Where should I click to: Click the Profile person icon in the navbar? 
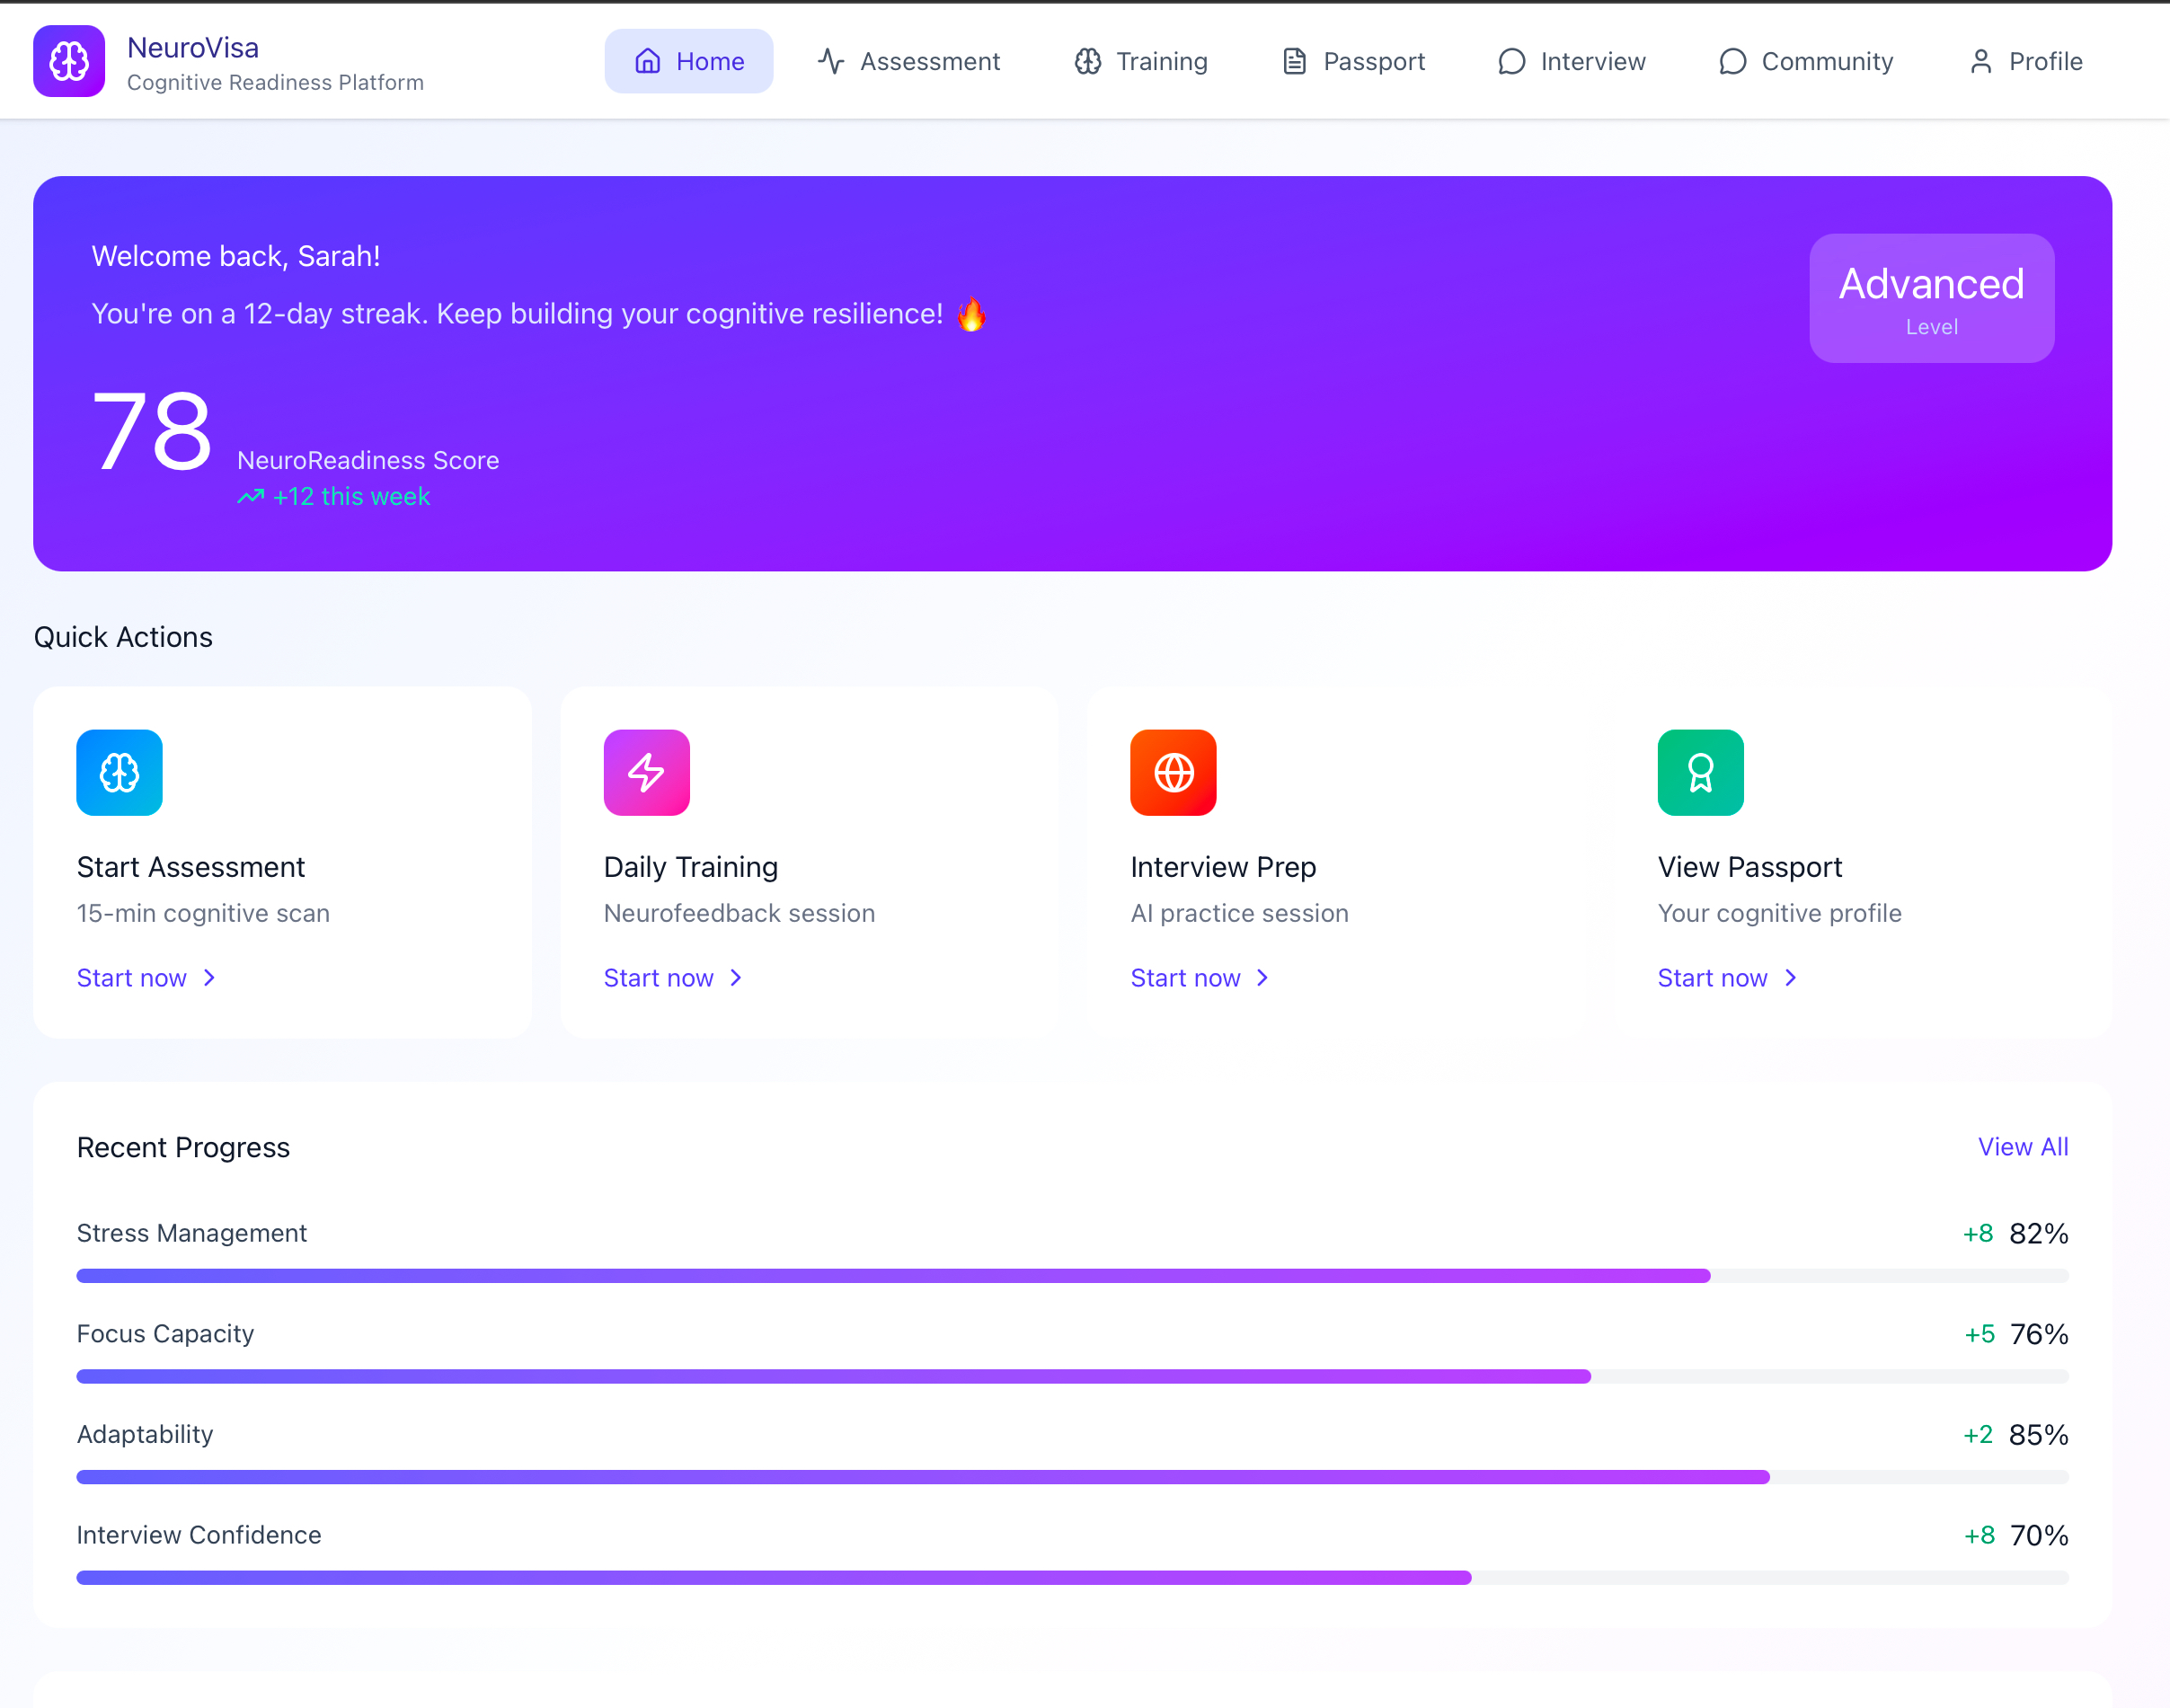pyautogui.click(x=1980, y=61)
